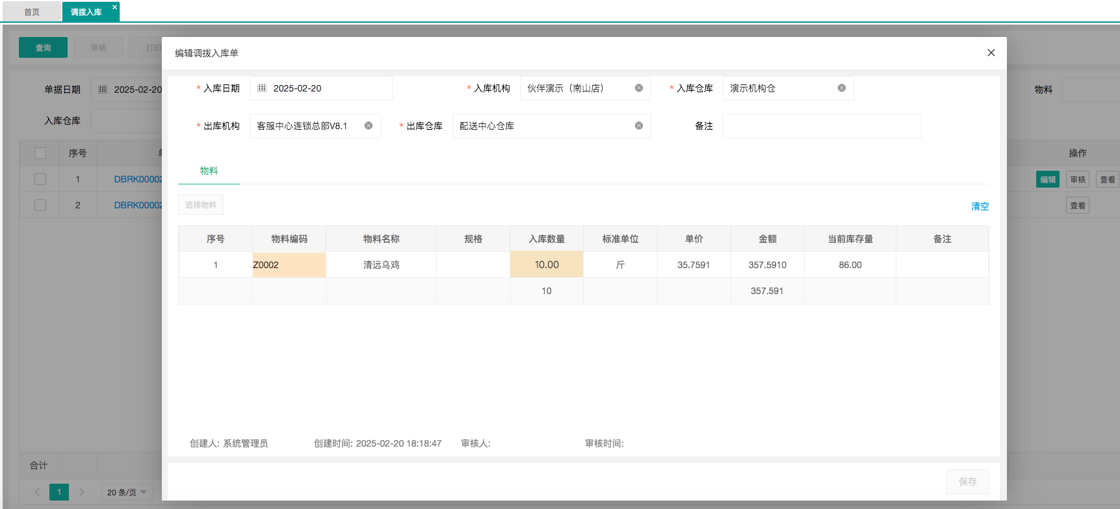The height and width of the screenshot is (509, 1120).
Task: Close the 编辑调拨入库单 dialog
Action: [991, 53]
